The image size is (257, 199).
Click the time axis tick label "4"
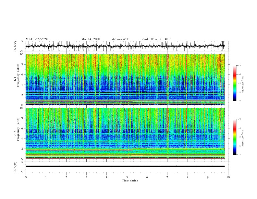pos(106,177)
